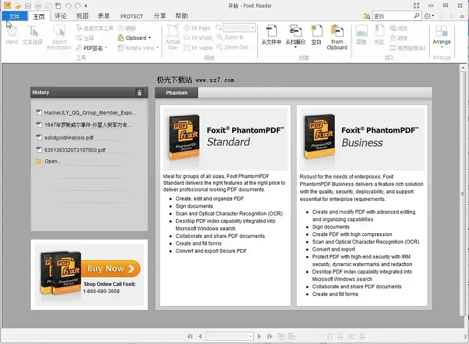Switch to the PROTECT tab
469x344 pixels.
click(131, 16)
